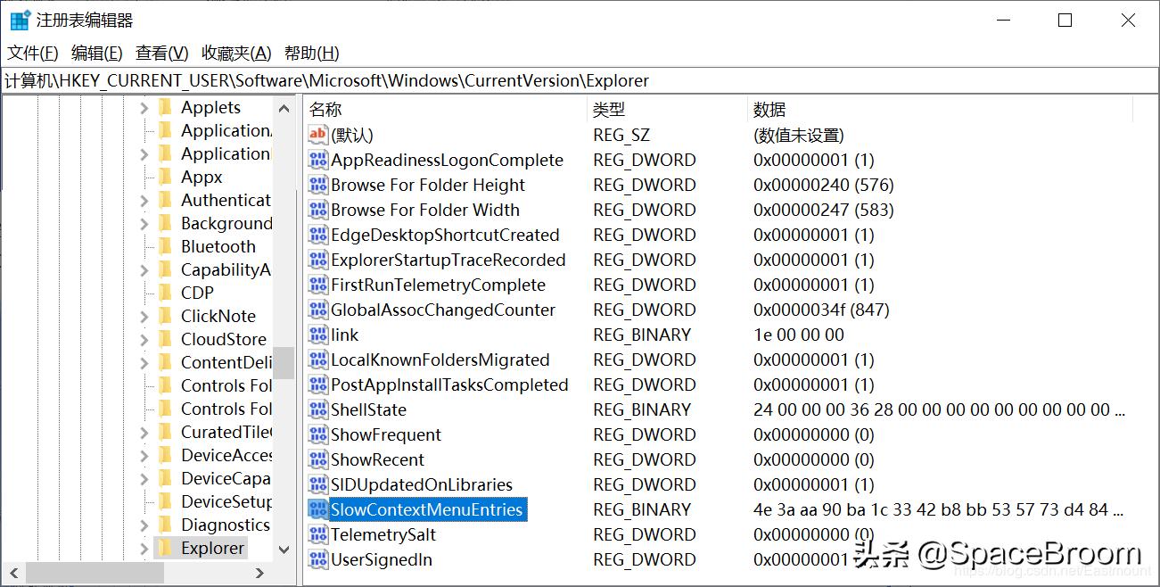
Task: Expand the Authentication tree node
Action: pos(144,201)
